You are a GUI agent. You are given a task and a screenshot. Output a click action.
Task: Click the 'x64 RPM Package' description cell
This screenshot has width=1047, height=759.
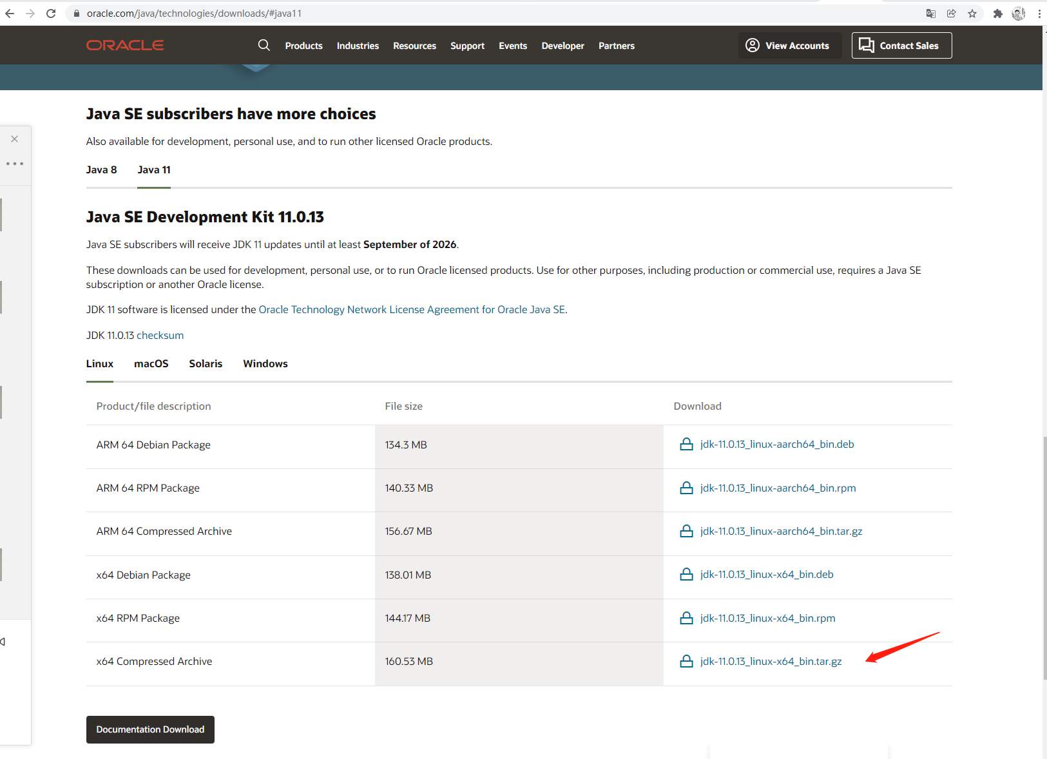pos(231,620)
